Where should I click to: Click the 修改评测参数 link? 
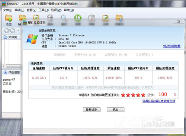pyautogui.click(x=172, y=46)
